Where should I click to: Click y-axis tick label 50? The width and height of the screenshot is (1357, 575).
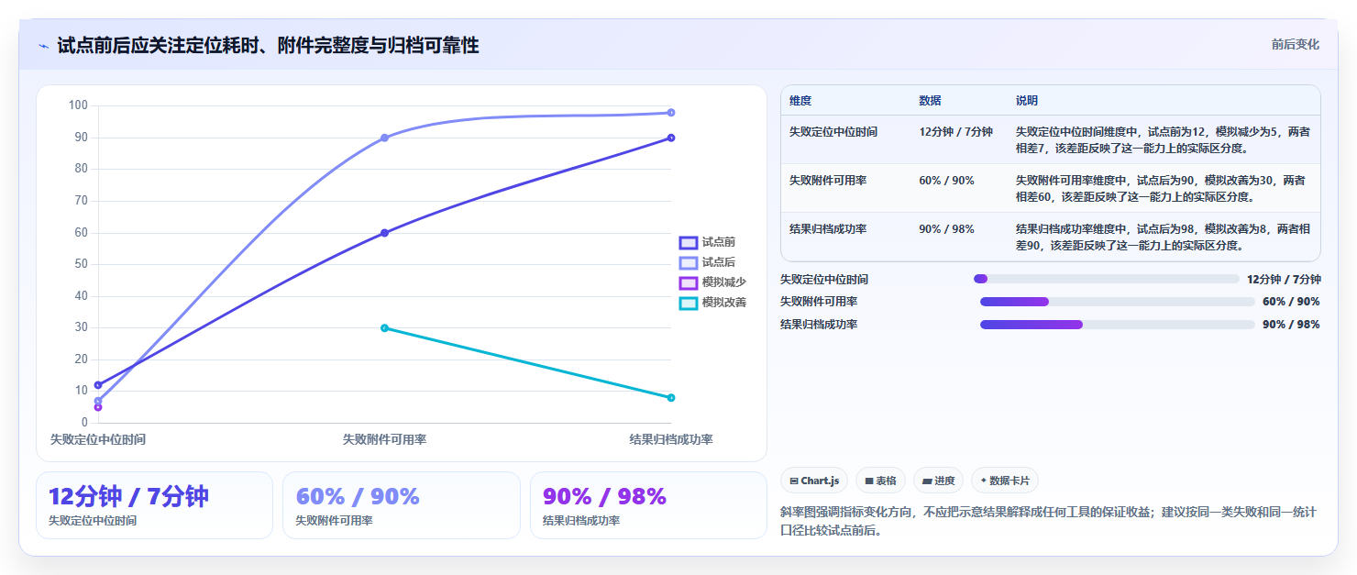(x=81, y=264)
